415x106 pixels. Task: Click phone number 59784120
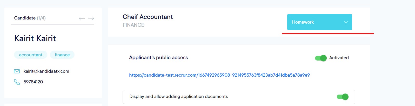point(33,82)
